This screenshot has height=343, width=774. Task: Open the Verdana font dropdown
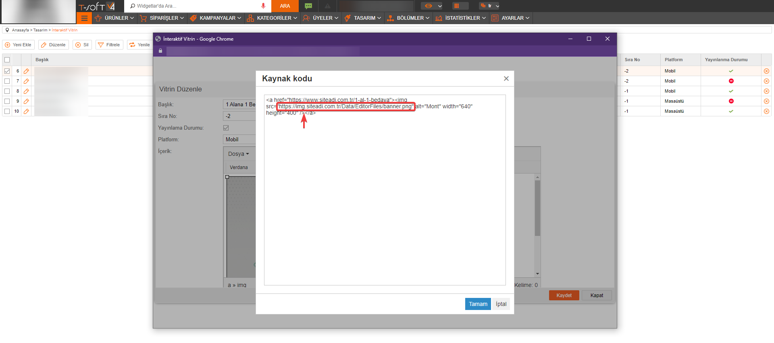point(240,167)
